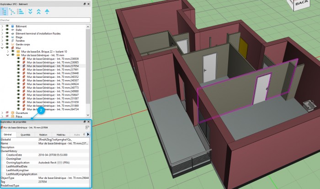Click the fluid terminal element icon
The width and height of the screenshot is (320, 189).
[13, 33]
